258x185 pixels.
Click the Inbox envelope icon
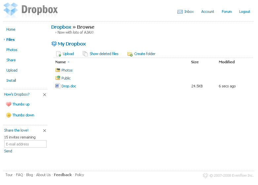click(180, 12)
